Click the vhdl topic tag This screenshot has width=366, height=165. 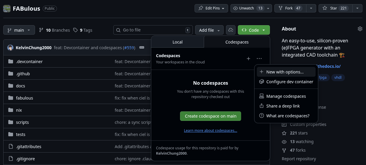[x=338, y=78]
